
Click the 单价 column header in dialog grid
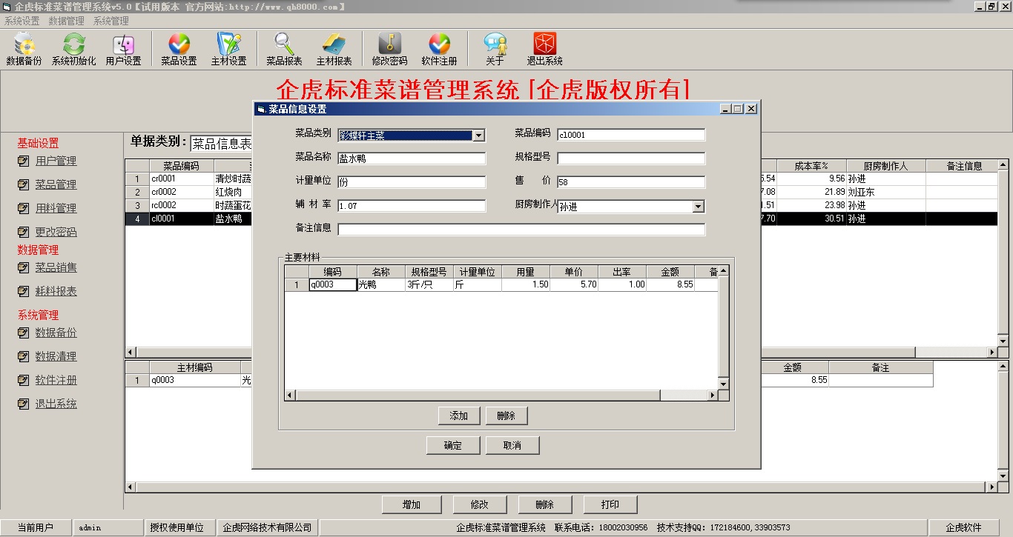coord(574,272)
